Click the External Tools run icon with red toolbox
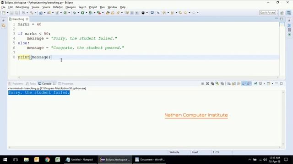 pyautogui.click(x=99, y=13)
